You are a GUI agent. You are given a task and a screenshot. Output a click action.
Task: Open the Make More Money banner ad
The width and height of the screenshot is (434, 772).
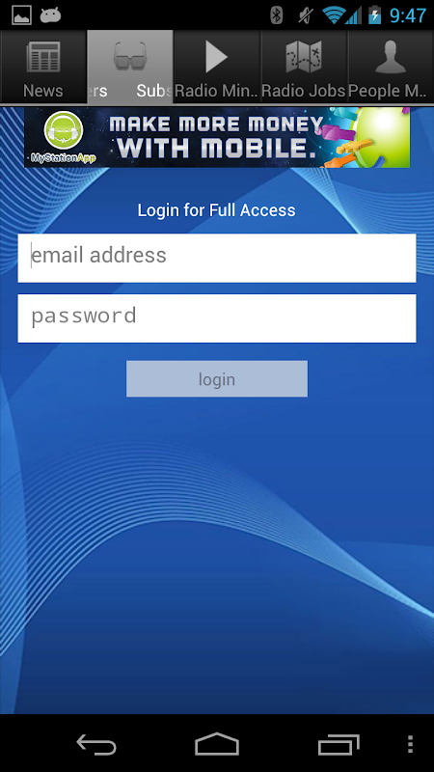click(x=217, y=137)
